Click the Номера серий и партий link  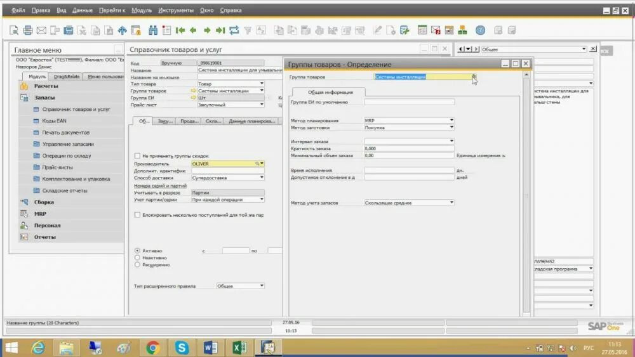click(160, 186)
